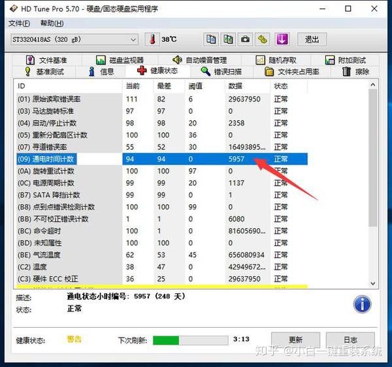This screenshot has width=392, height=367.
Task: Click the 更新 button
Action: click(295, 340)
